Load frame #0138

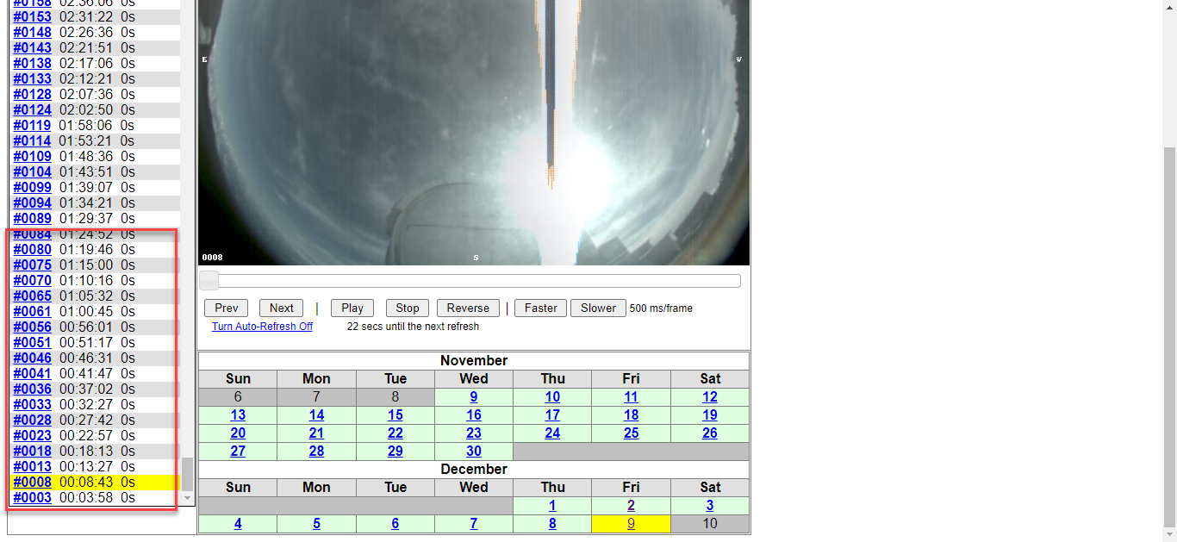coord(33,63)
